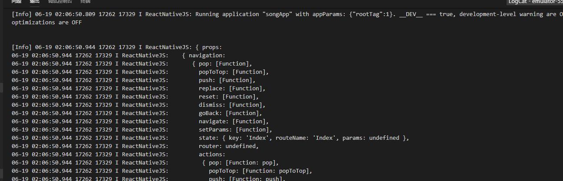Click the 'actions:' log line

pyautogui.click(x=212, y=155)
